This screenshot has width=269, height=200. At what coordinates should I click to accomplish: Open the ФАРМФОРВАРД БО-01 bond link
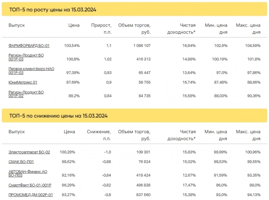coord(29,45)
